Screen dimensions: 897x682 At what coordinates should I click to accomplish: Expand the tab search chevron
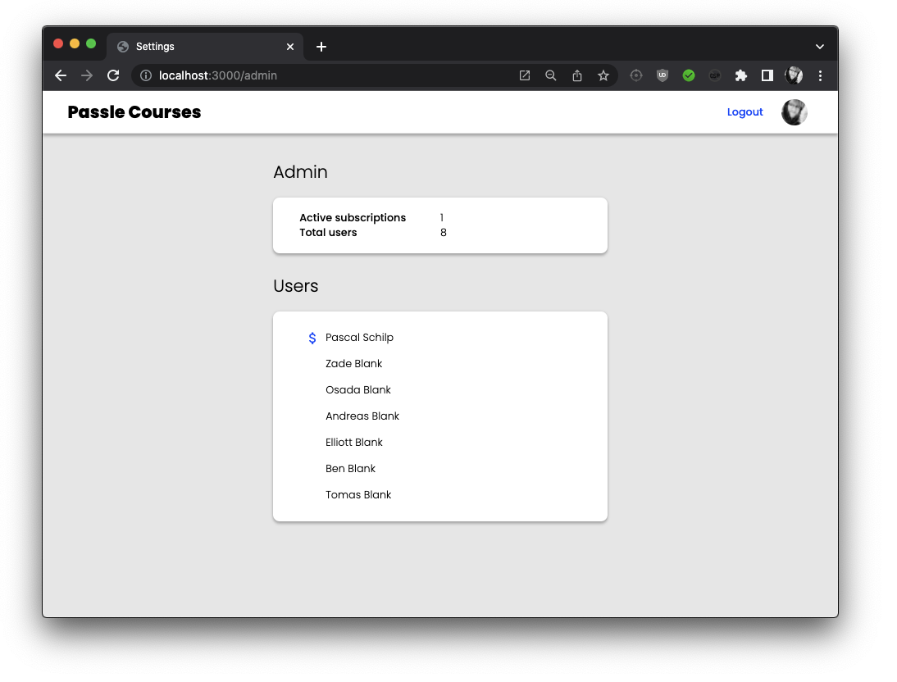[820, 47]
